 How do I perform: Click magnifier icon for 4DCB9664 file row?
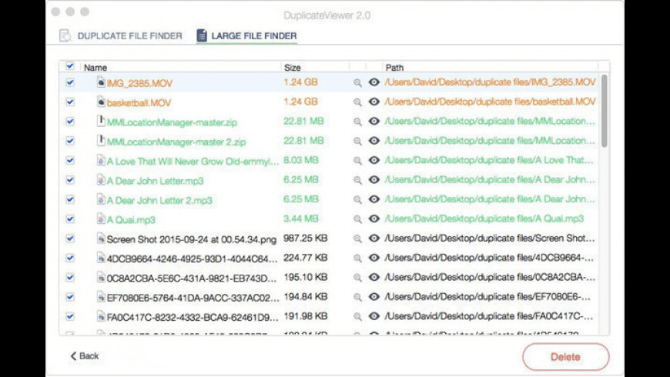point(357,258)
